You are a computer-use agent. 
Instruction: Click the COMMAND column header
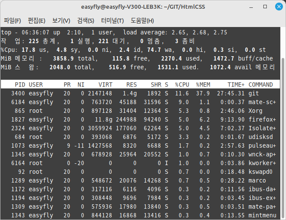(x=261, y=85)
